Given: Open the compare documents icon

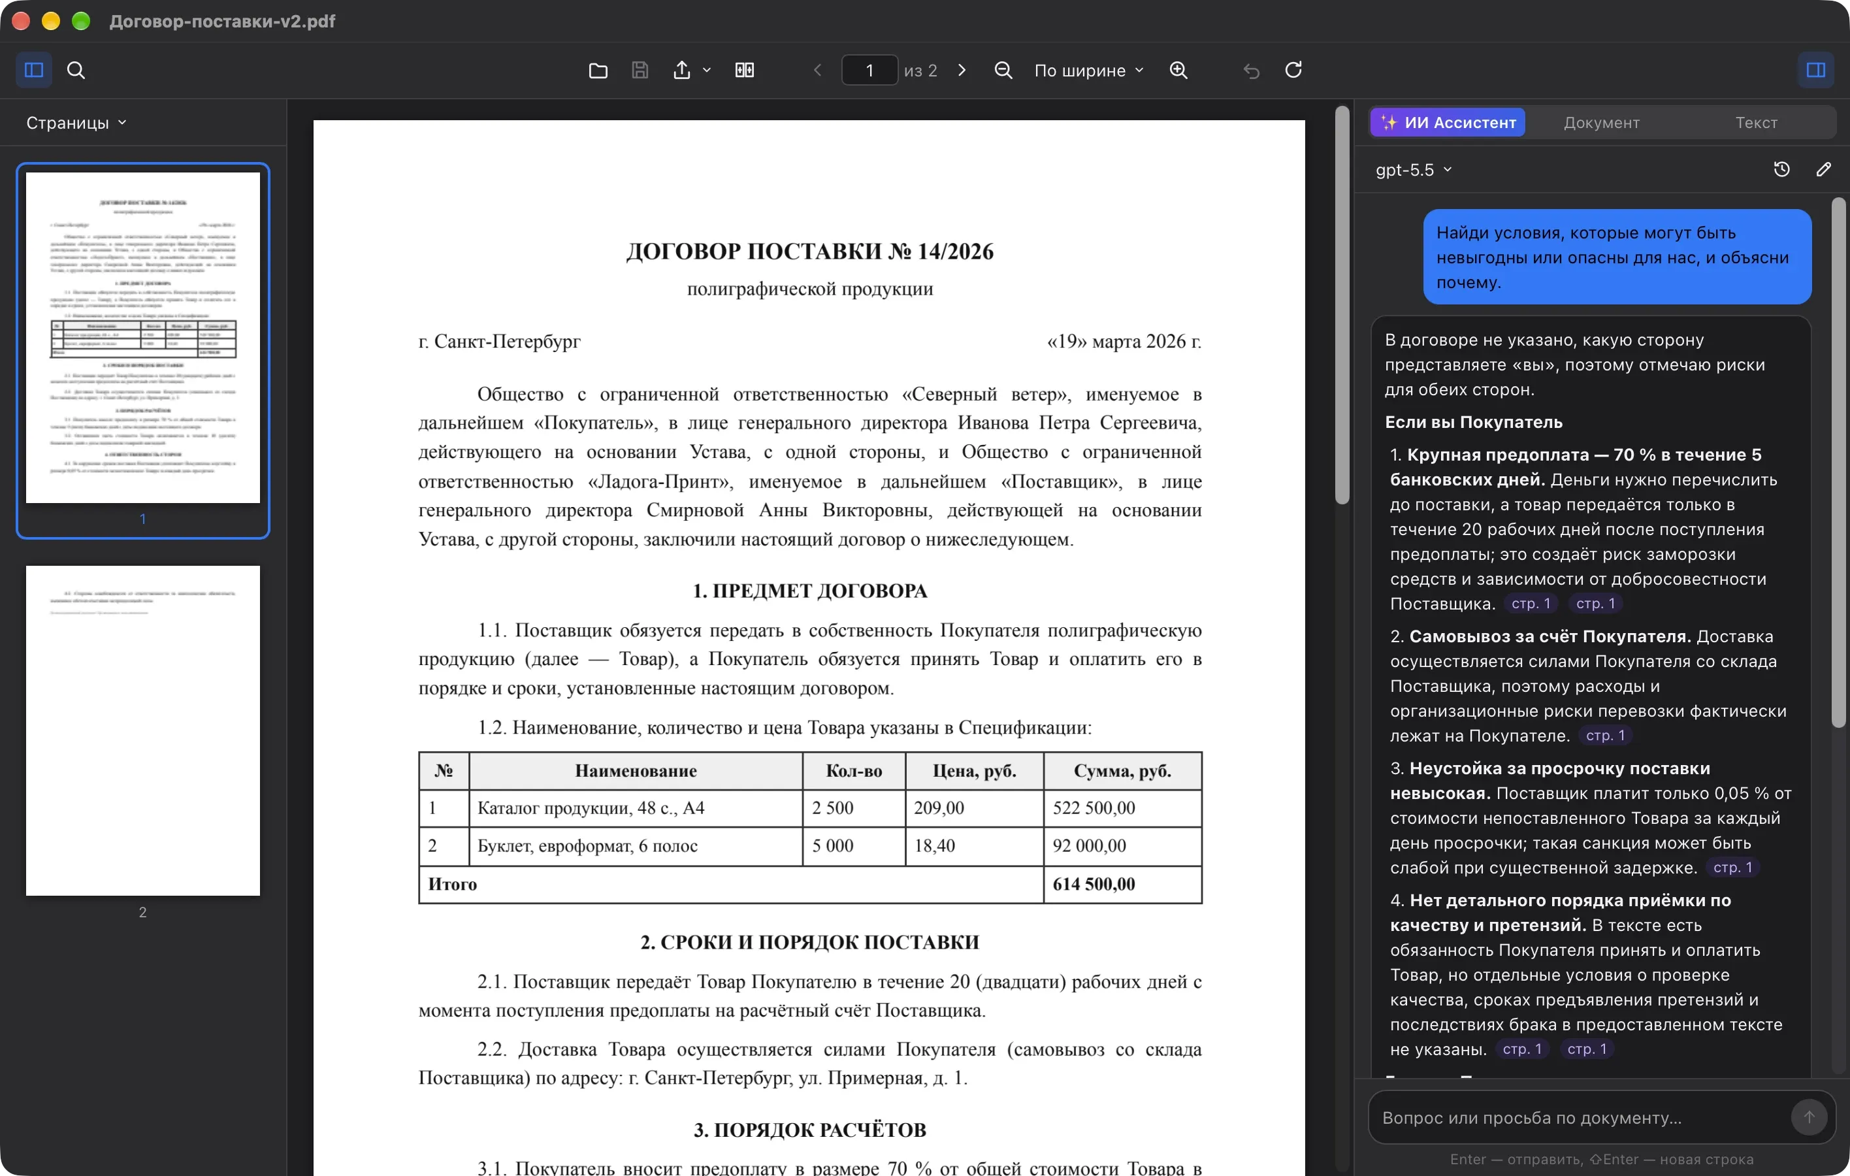Looking at the screenshot, I should 743,70.
